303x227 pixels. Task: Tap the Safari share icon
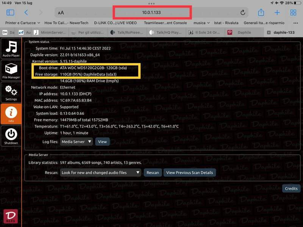click(261, 12)
